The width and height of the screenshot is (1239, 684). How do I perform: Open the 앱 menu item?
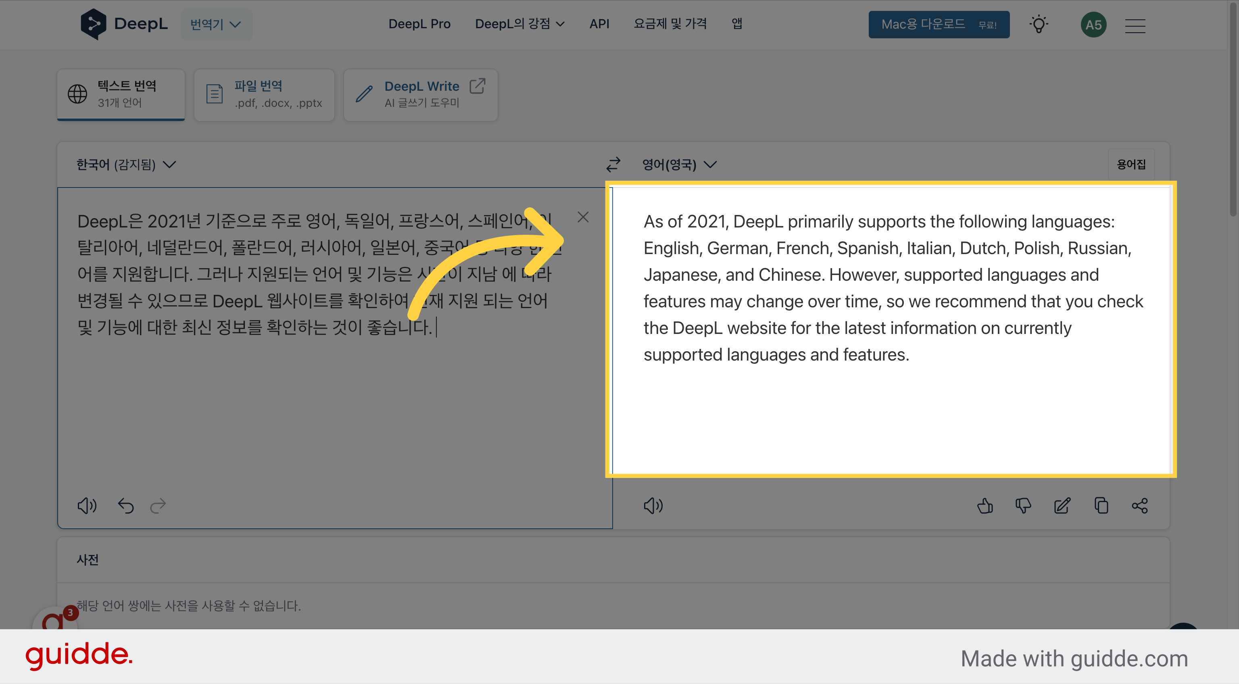(x=737, y=24)
